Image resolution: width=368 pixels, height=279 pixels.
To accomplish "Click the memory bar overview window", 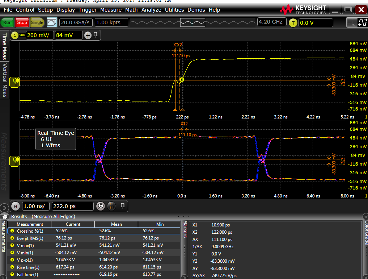I will (192, 22).
